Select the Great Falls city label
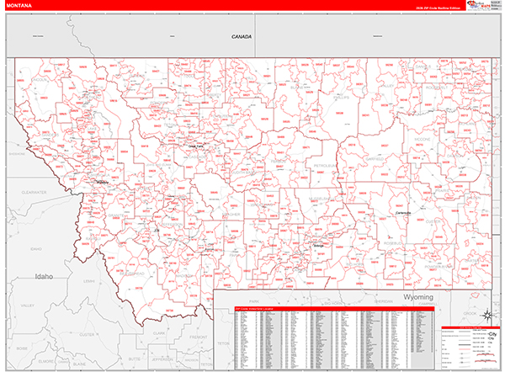This screenshot has width=505, height=372. tap(196, 146)
